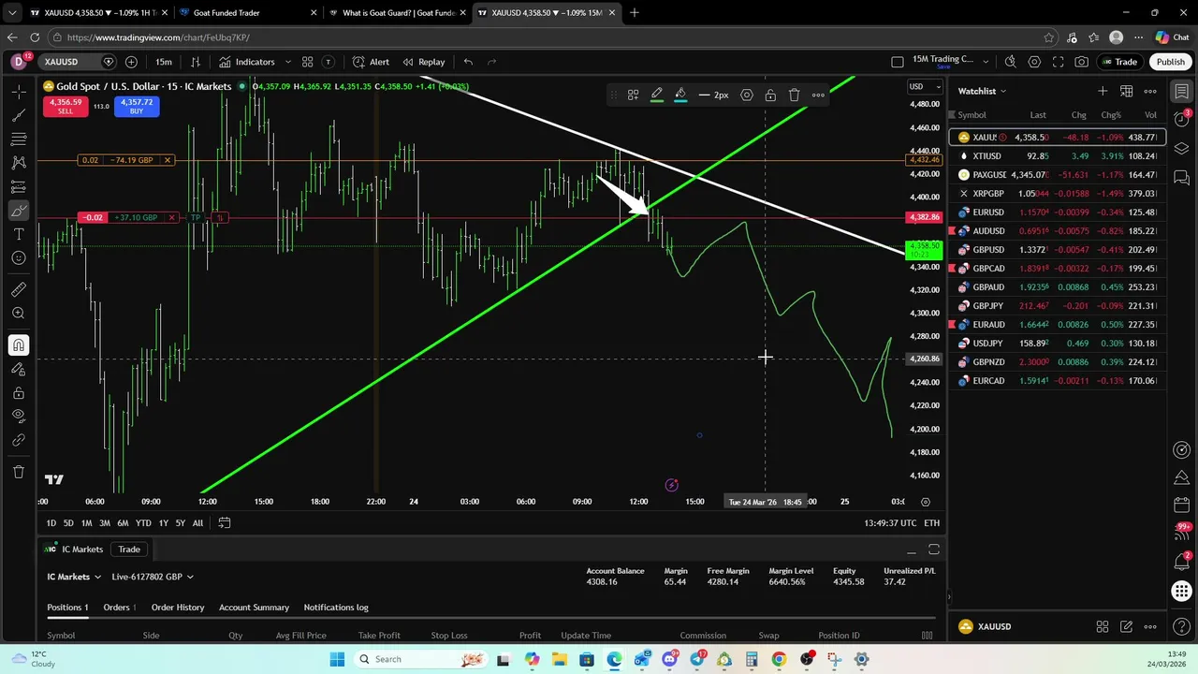Open the emoji and icons tool
The width and height of the screenshot is (1198, 674).
19,258
